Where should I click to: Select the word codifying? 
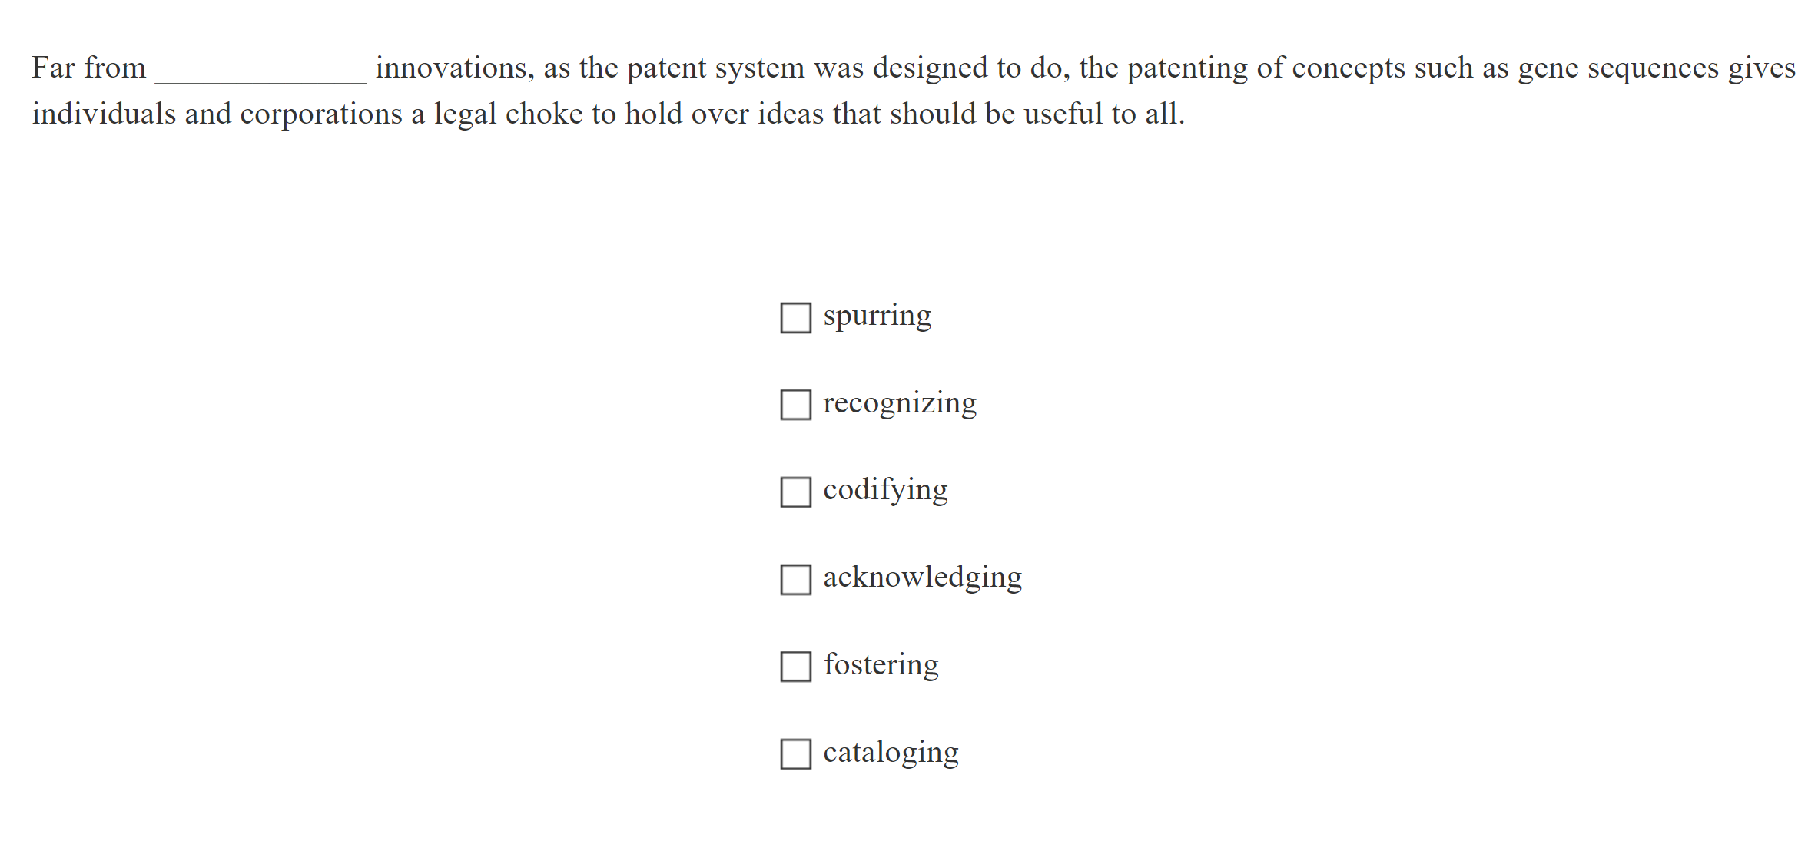coord(885,489)
